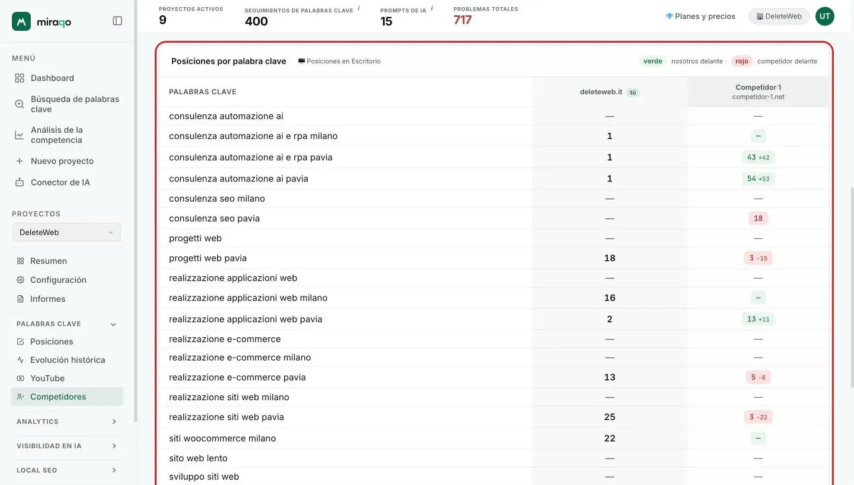The width and height of the screenshot is (854, 485).
Task: Click info icon beside Seguimientos de palabras clave
Action: [x=359, y=8]
